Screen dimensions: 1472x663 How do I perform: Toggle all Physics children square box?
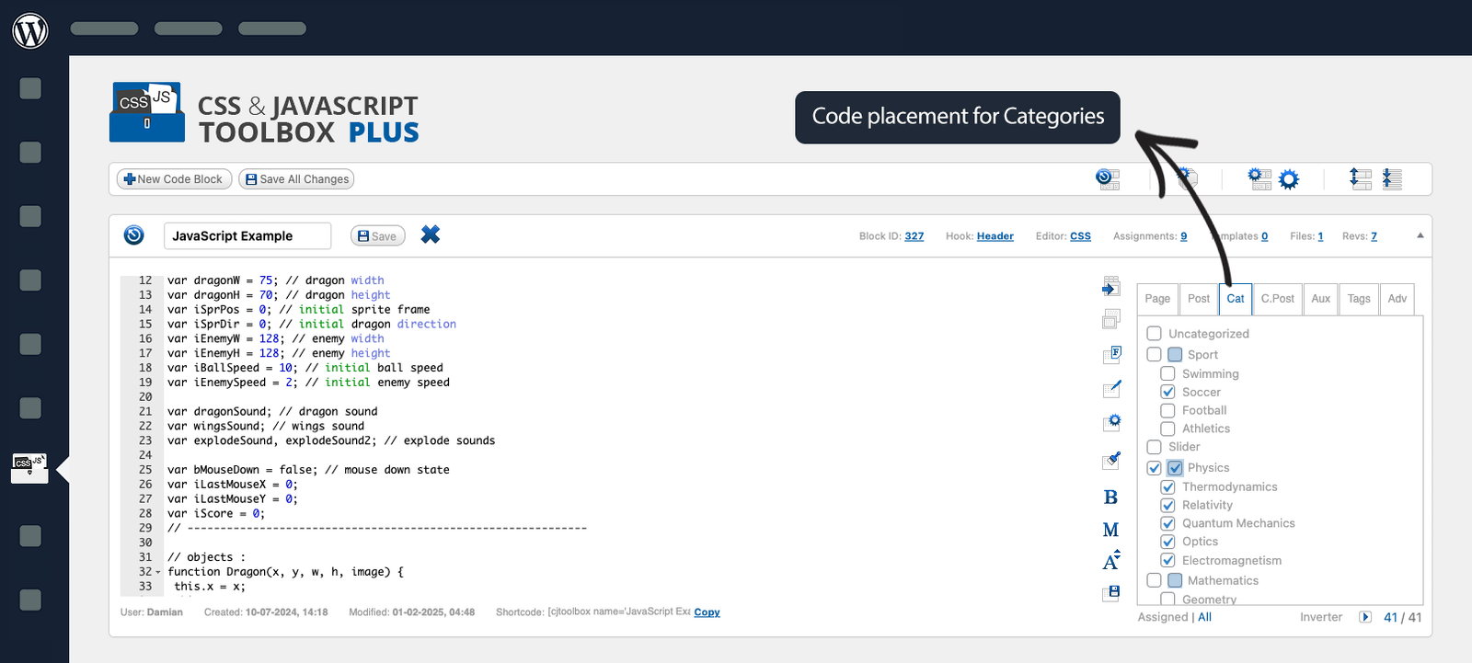(1175, 468)
